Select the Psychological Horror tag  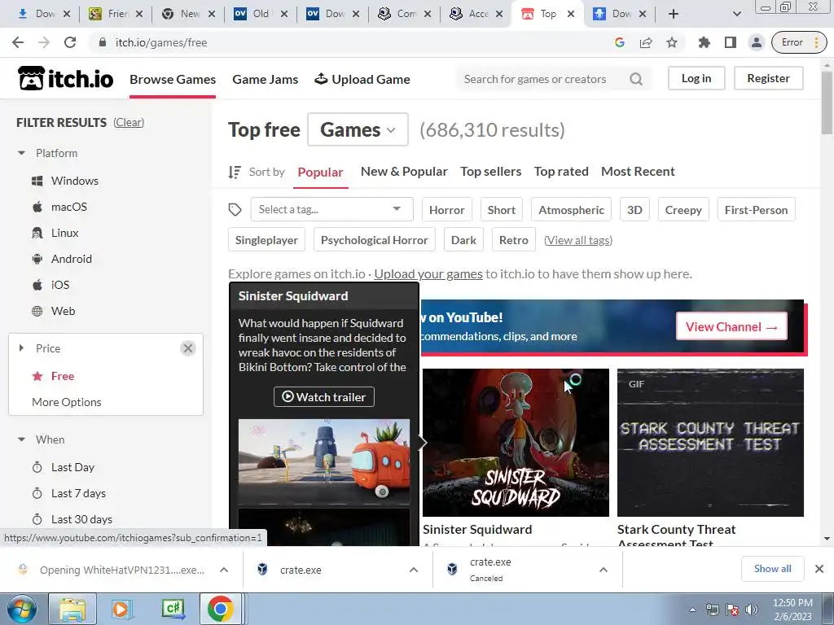click(375, 240)
